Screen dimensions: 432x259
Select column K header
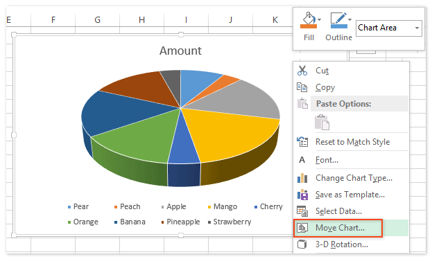click(275, 20)
